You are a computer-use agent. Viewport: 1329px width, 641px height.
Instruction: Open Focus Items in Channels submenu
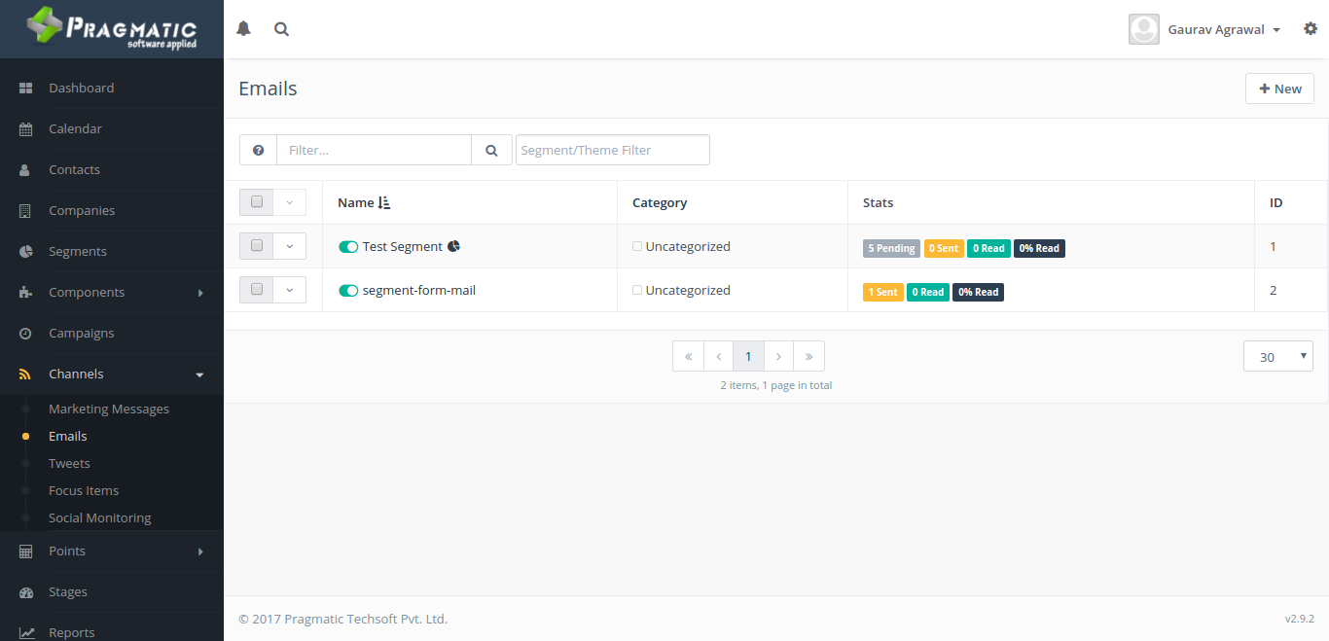[x=84, y=490]
